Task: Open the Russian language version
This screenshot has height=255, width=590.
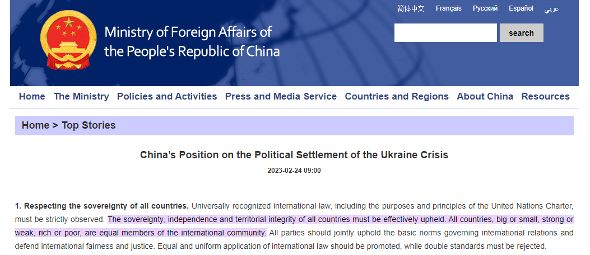Action: pyautogui.click(x=485, y=8)
